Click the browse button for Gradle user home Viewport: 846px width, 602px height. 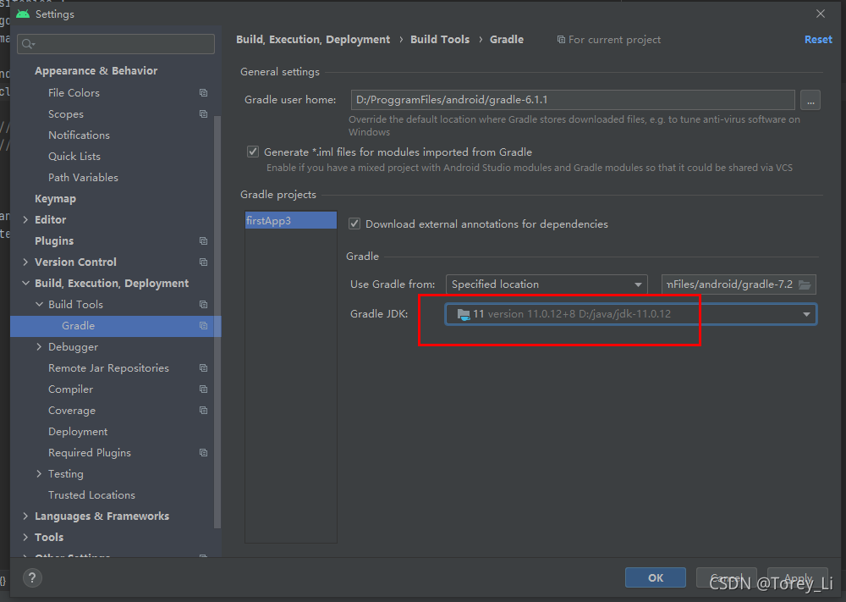click(x=810, y=100)
